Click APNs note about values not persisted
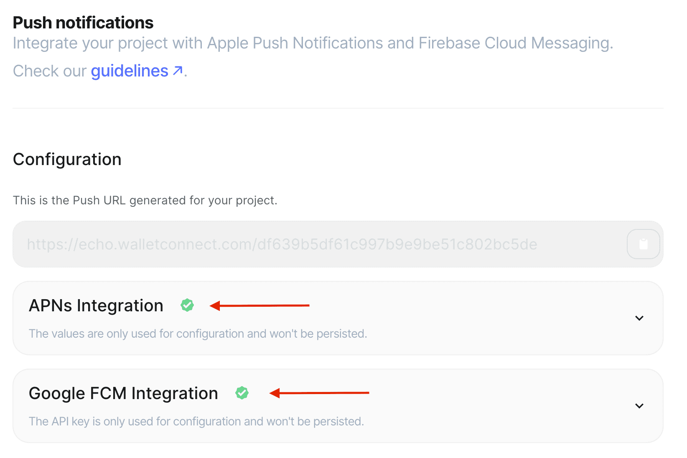 click(198, 333)
